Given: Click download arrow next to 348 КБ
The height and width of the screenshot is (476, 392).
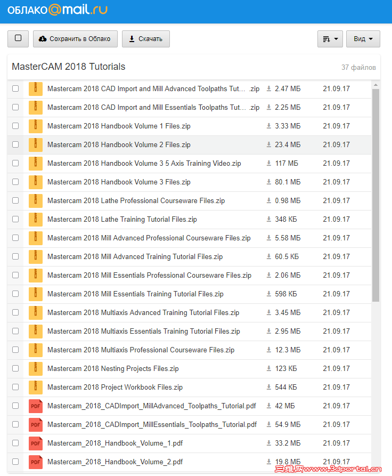Looking at the screenshot, I should 269,219.
